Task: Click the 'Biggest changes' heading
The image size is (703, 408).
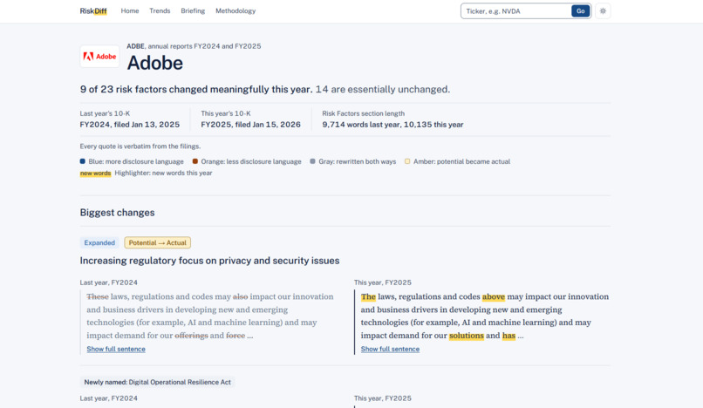Action: click(117, 213)
